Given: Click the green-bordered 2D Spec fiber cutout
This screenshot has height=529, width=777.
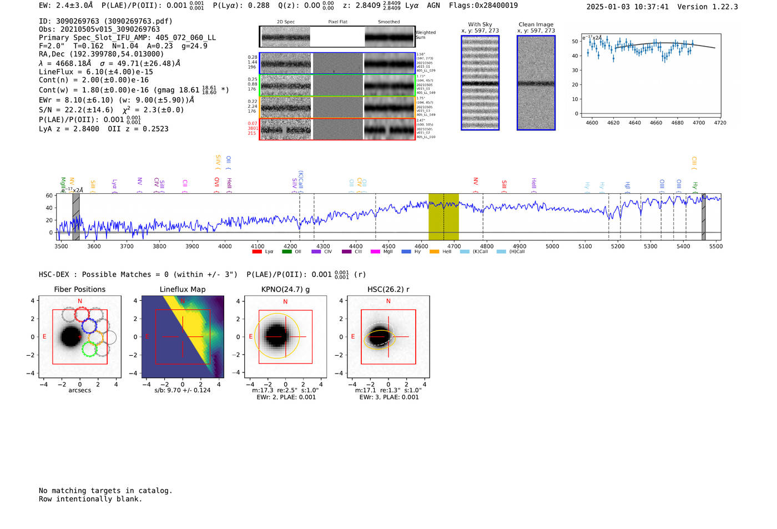Looking at the screenshot, I should pos(286,85).
